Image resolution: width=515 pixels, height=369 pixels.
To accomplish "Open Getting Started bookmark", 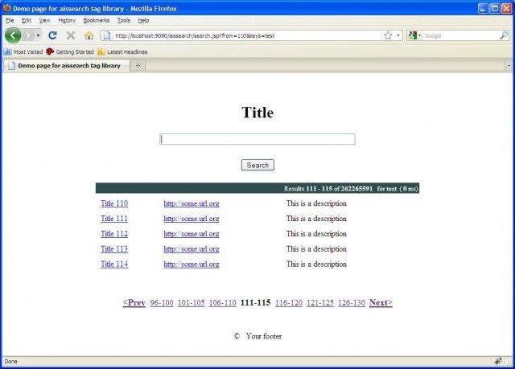I will [70, 51].
